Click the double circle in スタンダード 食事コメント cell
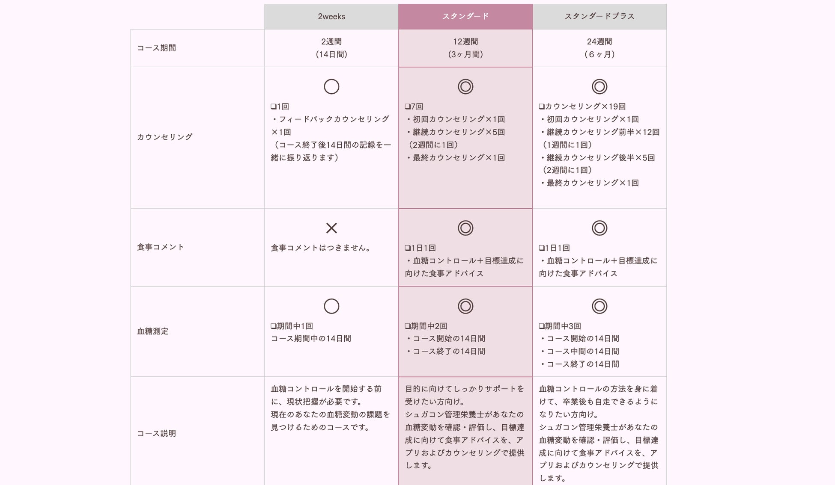The height and width of the screenshot is (485, 835). 465,228
